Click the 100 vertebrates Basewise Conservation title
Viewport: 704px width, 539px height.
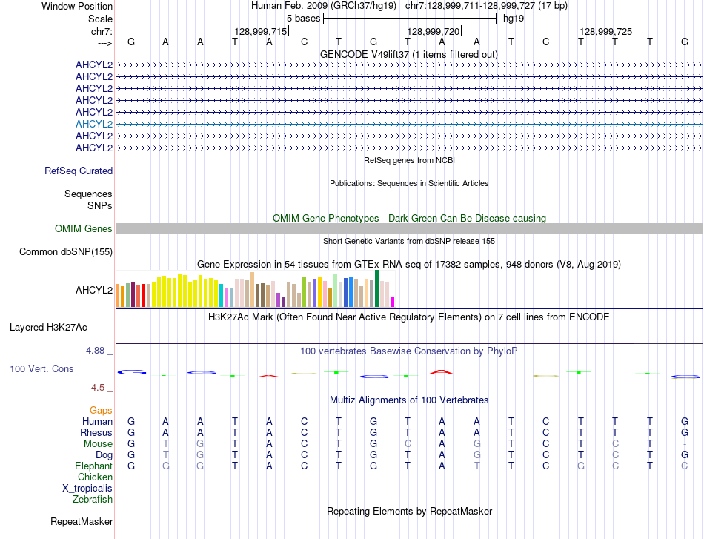click(x=408, y=351)
